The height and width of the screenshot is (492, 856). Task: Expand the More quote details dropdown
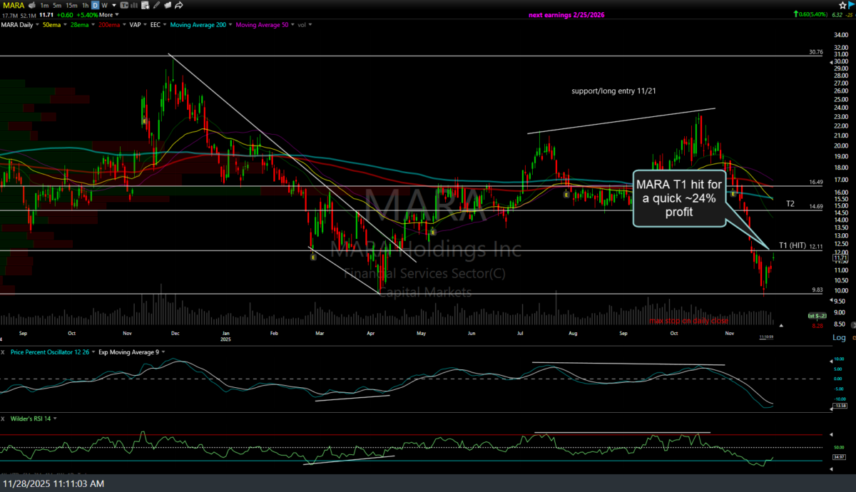(x=108, y=14)
